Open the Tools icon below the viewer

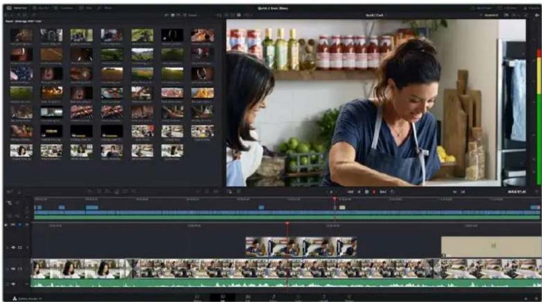(230, 191)
